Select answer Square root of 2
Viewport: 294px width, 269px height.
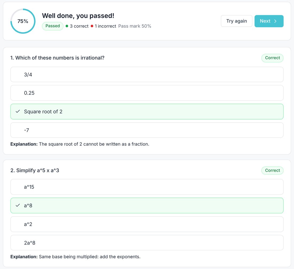click(x=147, y=112)
